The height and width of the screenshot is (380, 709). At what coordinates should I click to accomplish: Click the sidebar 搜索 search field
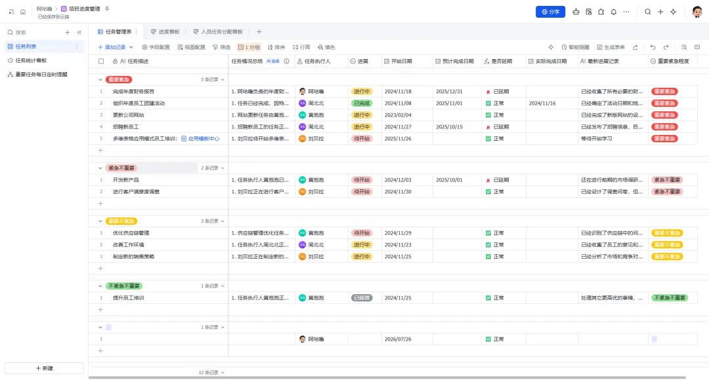34,33
